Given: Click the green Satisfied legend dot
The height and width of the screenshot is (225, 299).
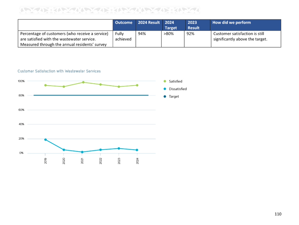Looking at the screenshot, I should 165,81.
